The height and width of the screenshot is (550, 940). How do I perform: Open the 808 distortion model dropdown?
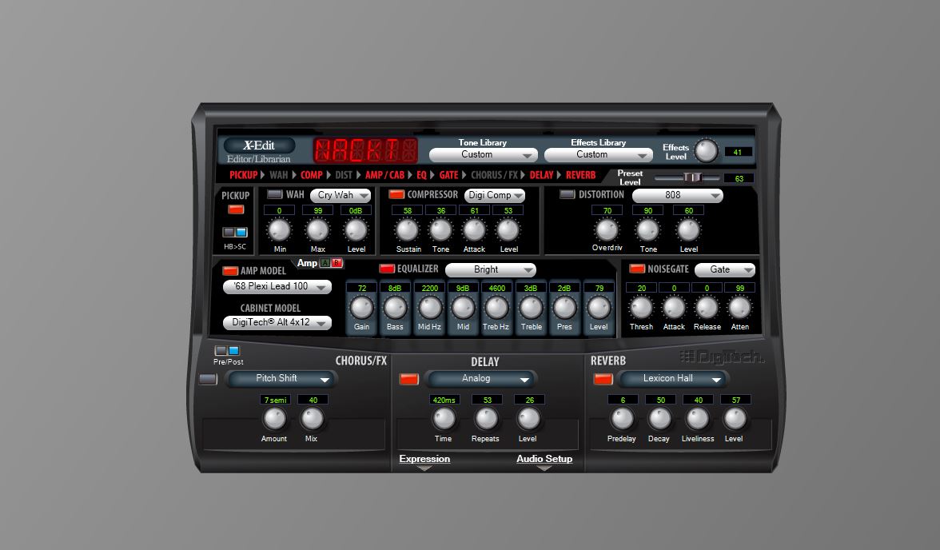(x=678, y=196)
